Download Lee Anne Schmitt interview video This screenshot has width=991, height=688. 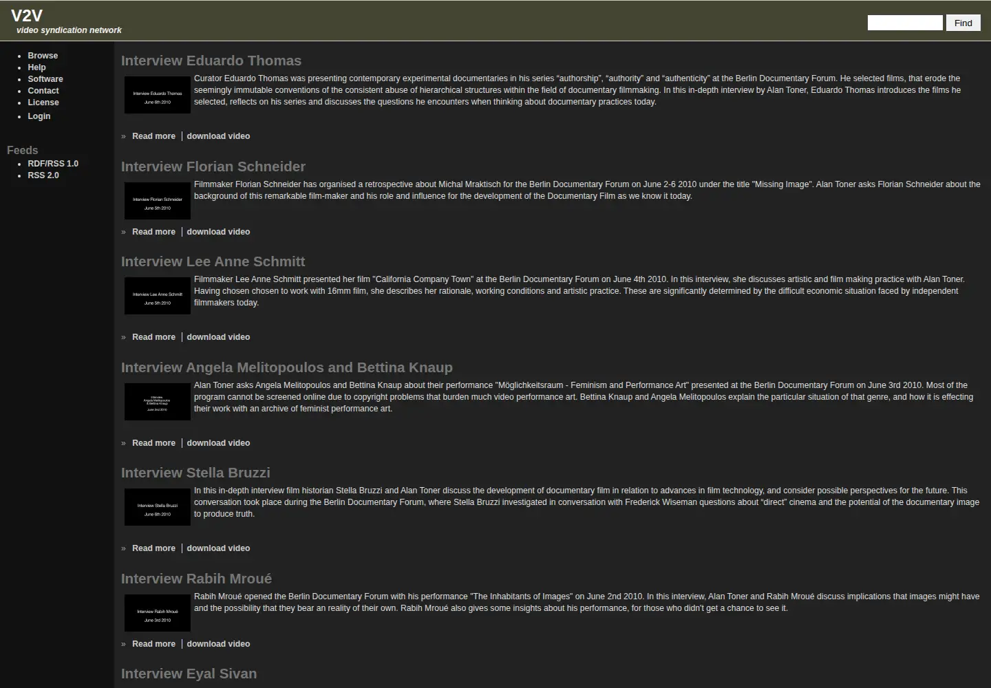[x=218, y=337]
